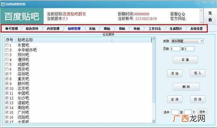Image resolution: width=217 pixels, height=128 pixels.
Task: Uncheck the 重庆吧 checkbox
Action: [x=7, y=79]
